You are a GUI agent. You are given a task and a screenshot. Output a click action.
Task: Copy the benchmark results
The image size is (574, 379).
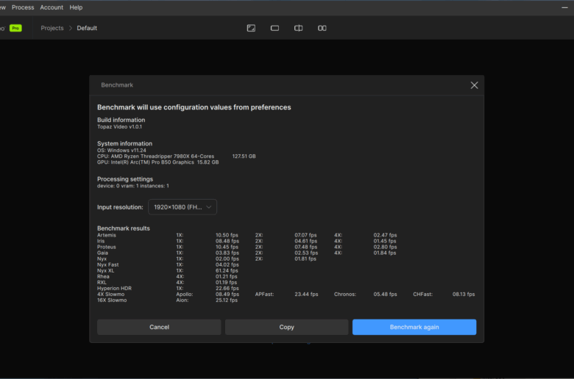[286, 327]
